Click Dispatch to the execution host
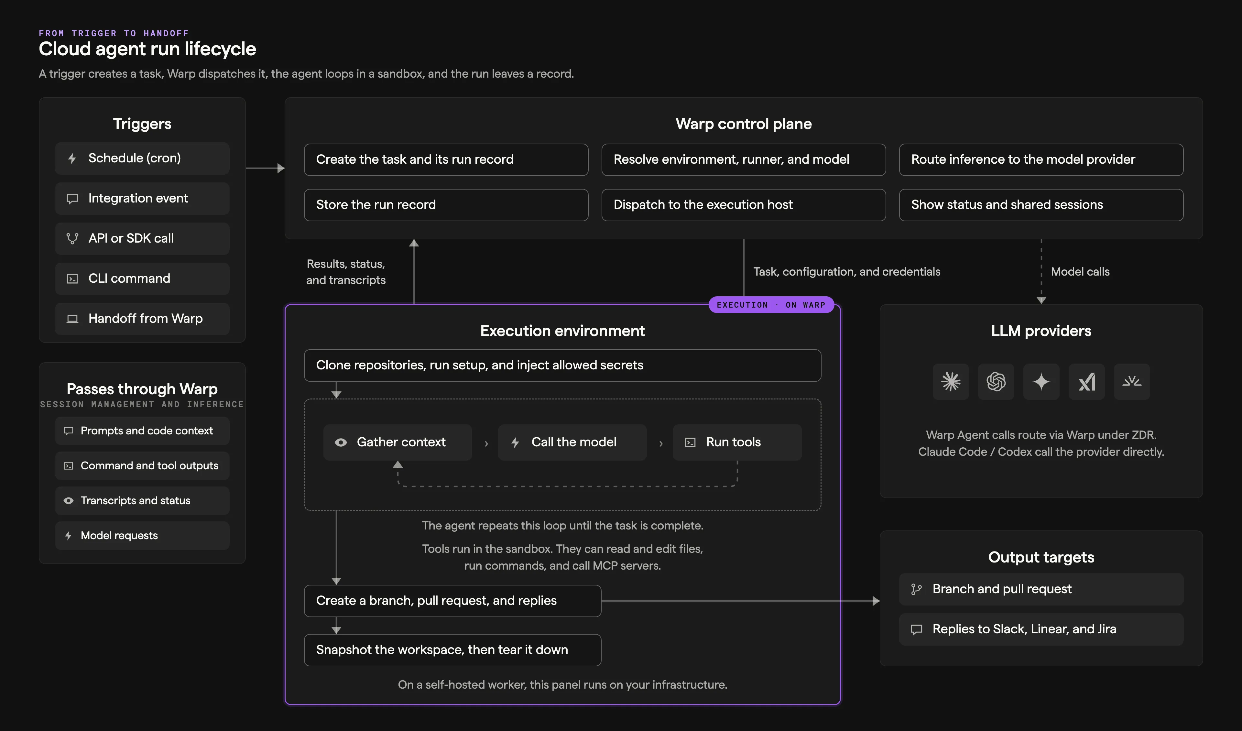Viewport: 1242px width, 731px height. (744, 205)
